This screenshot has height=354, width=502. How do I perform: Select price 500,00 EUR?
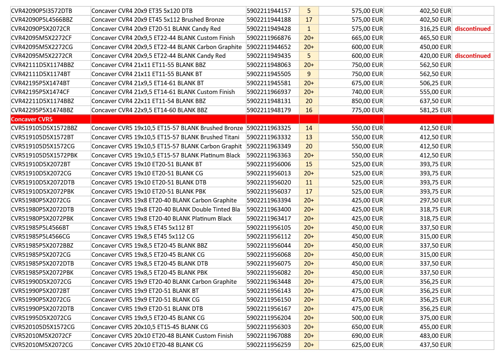(x=367, y=318)
